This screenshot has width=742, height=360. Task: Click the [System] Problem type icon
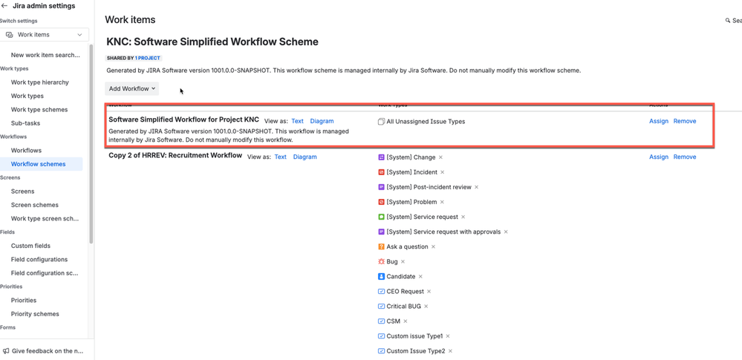pyautogui.click(x=382, y=202)
